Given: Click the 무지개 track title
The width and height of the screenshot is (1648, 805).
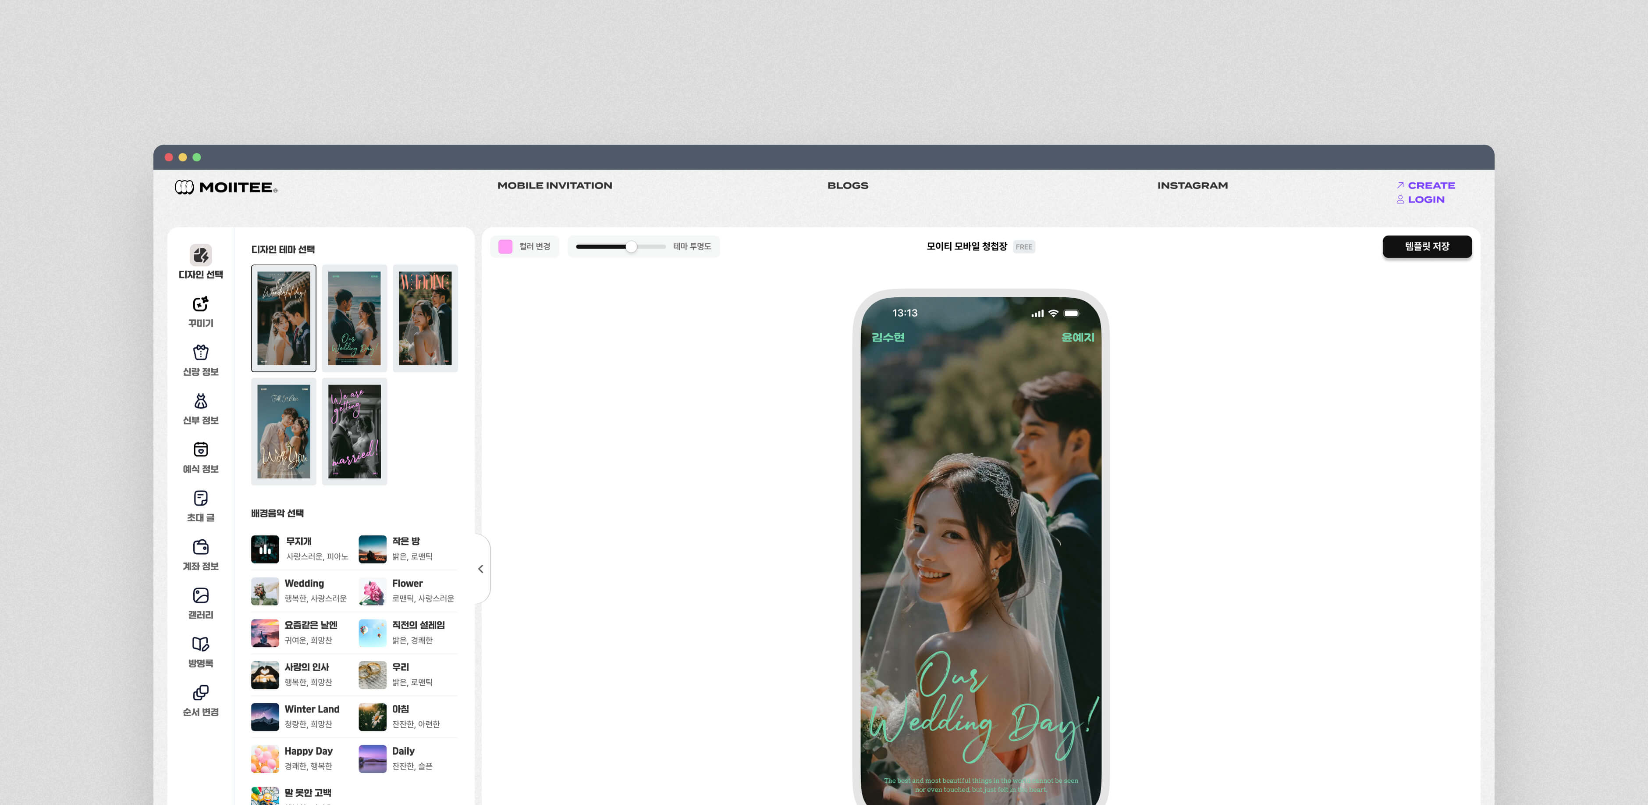Looking at the screenshot, I should pyautogui.click(x=299, y=541).
